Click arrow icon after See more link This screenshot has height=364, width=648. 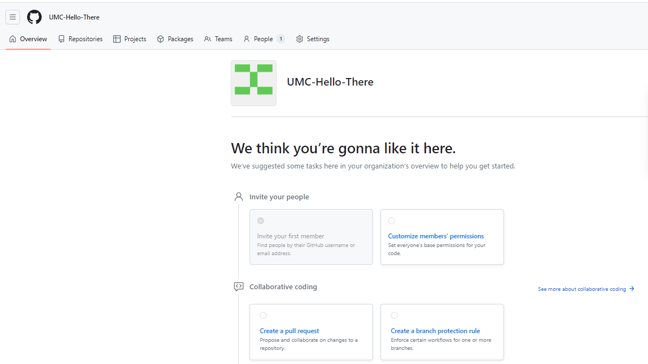pyautogui.click(x=631, y=289)
